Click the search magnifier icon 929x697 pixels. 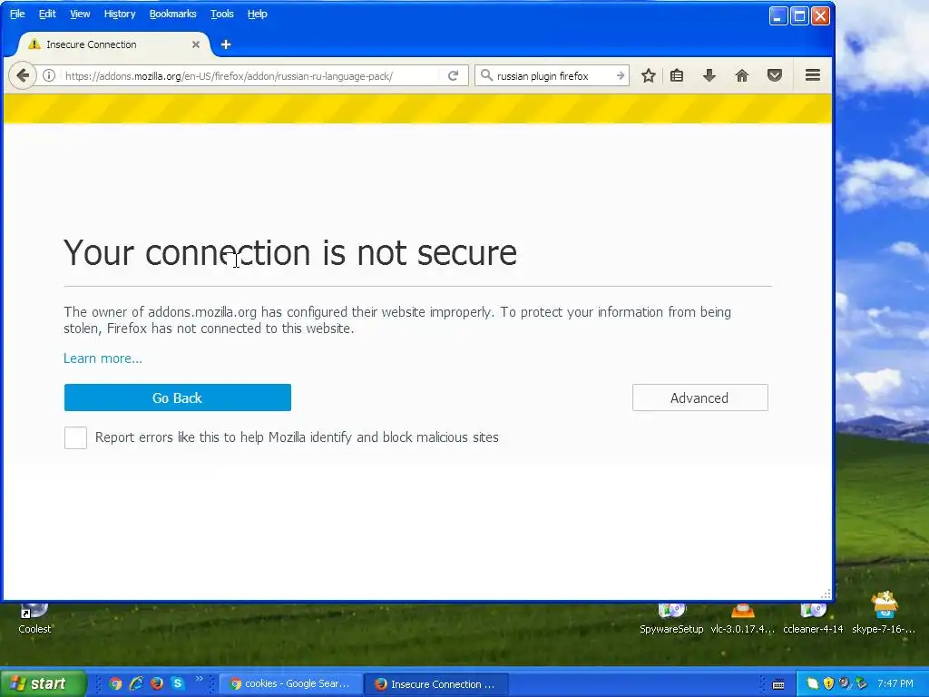(x=486, y=75)
